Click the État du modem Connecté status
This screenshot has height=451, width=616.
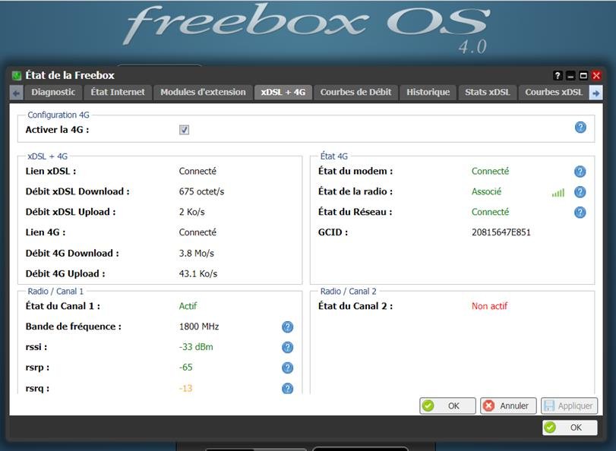pos(490,172)
